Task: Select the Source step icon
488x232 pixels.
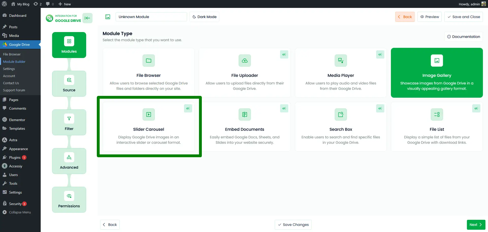Action: click(69, 80)
